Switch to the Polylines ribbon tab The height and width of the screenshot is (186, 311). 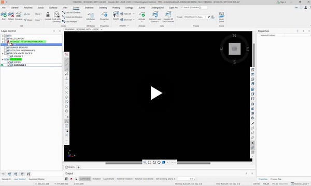pos(28,8)
